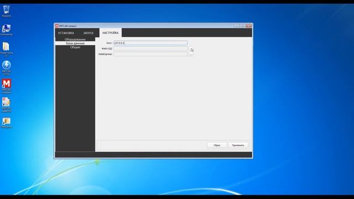Open the Computer desktop icon

(x=6, y=30)
